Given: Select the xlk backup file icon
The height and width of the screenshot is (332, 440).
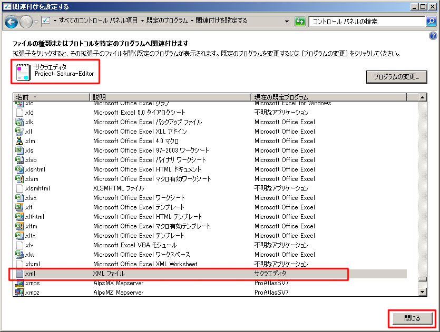Looking at the screenshot, I should [x=19, y=122].
